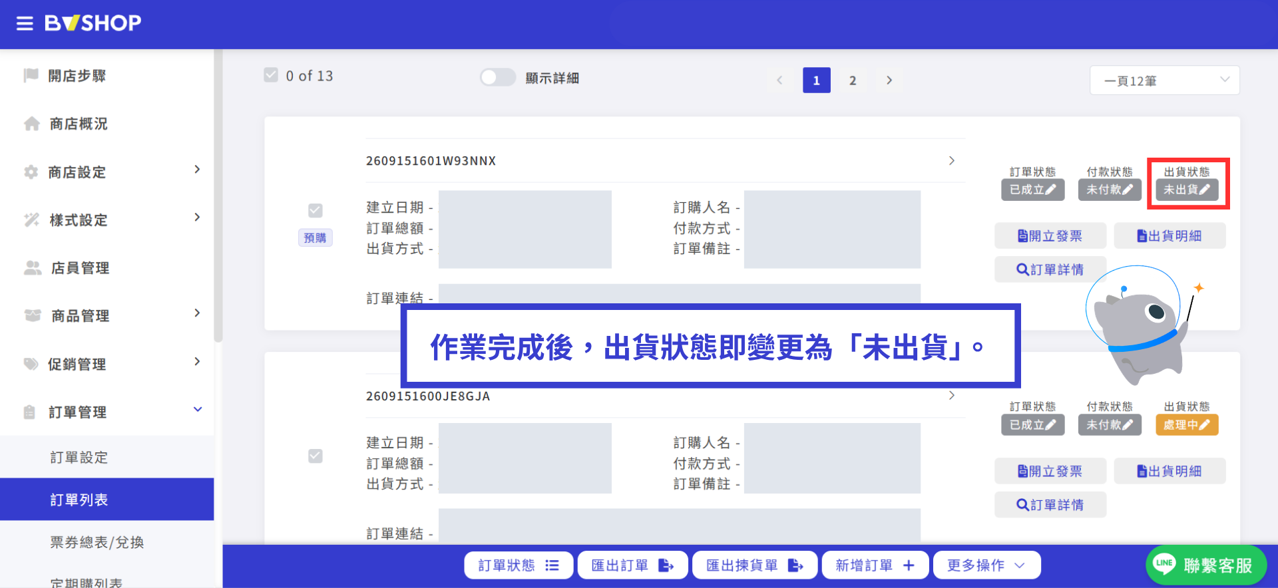
Task: Collapse the 訂單管理 sidebar section
Action: click(x=198, y=410)
